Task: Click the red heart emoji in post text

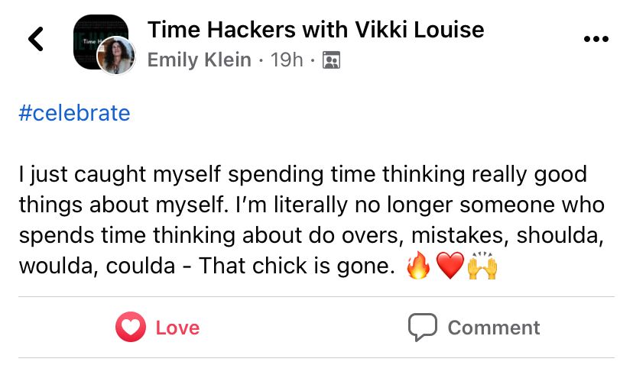Action: (x=450, y=266)
